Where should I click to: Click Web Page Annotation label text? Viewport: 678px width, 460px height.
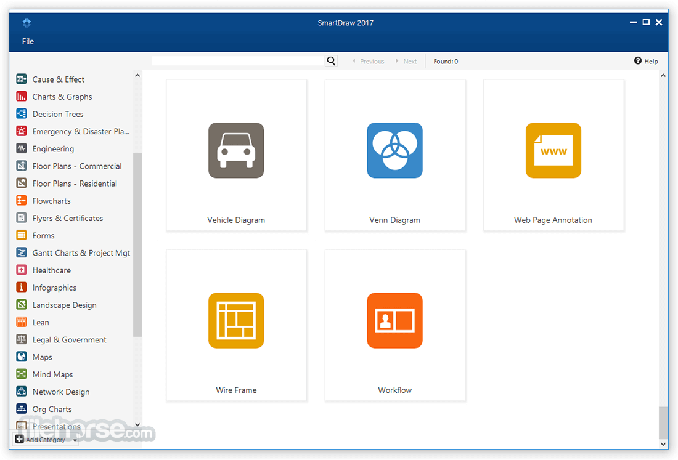click(553, 220)
